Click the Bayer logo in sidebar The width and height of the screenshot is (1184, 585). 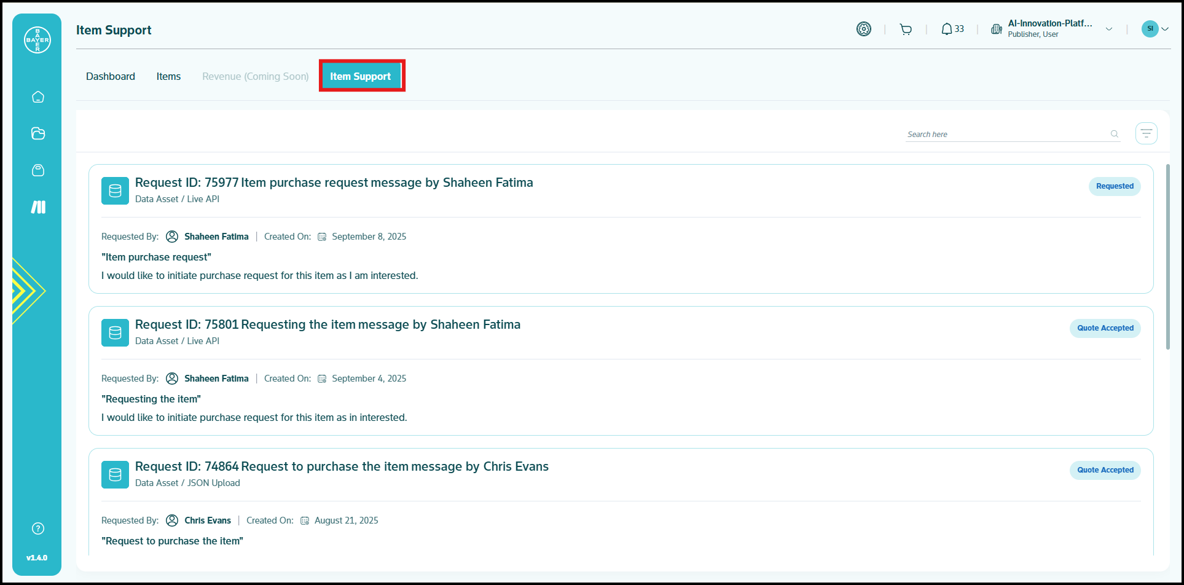pos(37,40)
